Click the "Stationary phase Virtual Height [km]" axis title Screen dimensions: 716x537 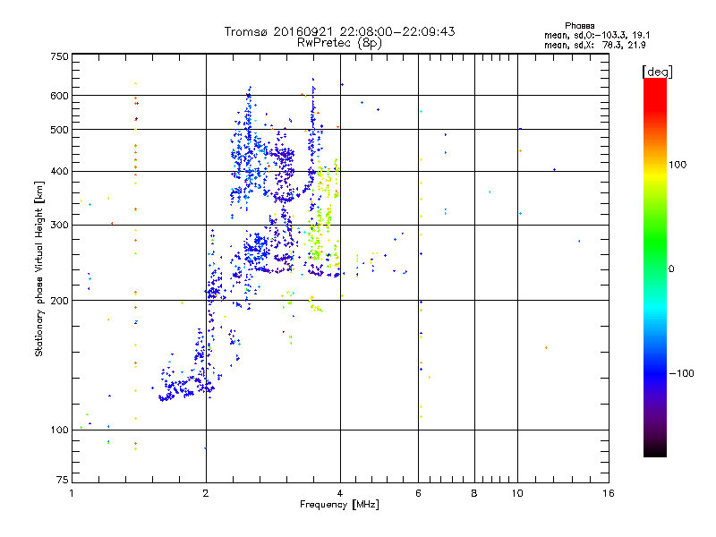[x=38, y=269]
